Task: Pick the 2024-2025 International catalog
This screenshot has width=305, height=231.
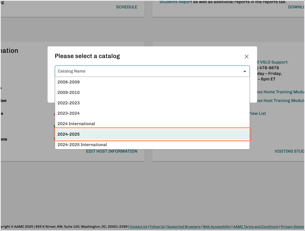Action: (x=152, y=144)
